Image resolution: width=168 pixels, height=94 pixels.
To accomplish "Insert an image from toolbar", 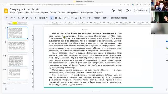I will point(60,18).
